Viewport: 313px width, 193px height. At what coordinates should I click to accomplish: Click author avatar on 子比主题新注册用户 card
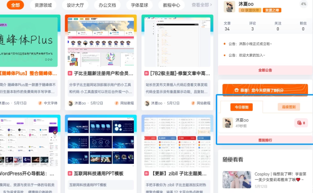70,103
